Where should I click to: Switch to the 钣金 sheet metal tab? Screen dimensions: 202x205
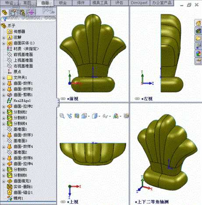pyautogui.click(x=63, y=3)
